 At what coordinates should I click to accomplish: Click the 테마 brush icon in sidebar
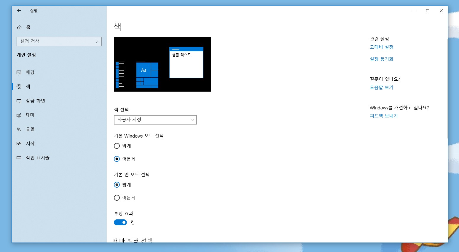(19, 115)
